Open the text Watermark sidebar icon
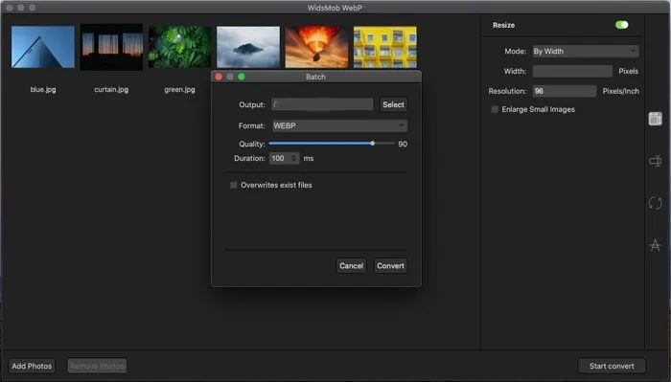The width and height of the screenshot is (671, 382). [655, 245]
